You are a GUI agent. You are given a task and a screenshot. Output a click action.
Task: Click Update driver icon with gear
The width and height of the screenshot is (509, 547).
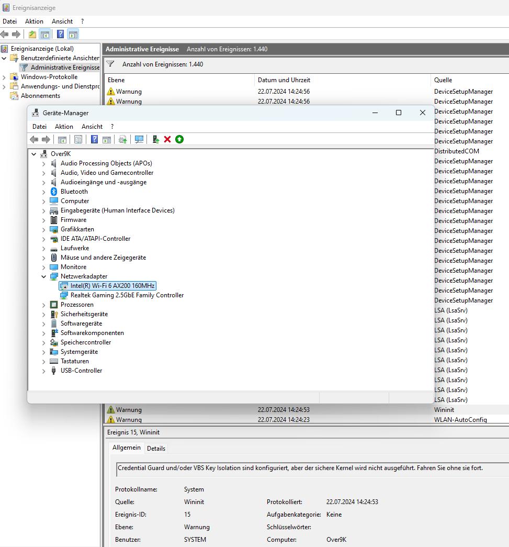(x=123, y=140)
